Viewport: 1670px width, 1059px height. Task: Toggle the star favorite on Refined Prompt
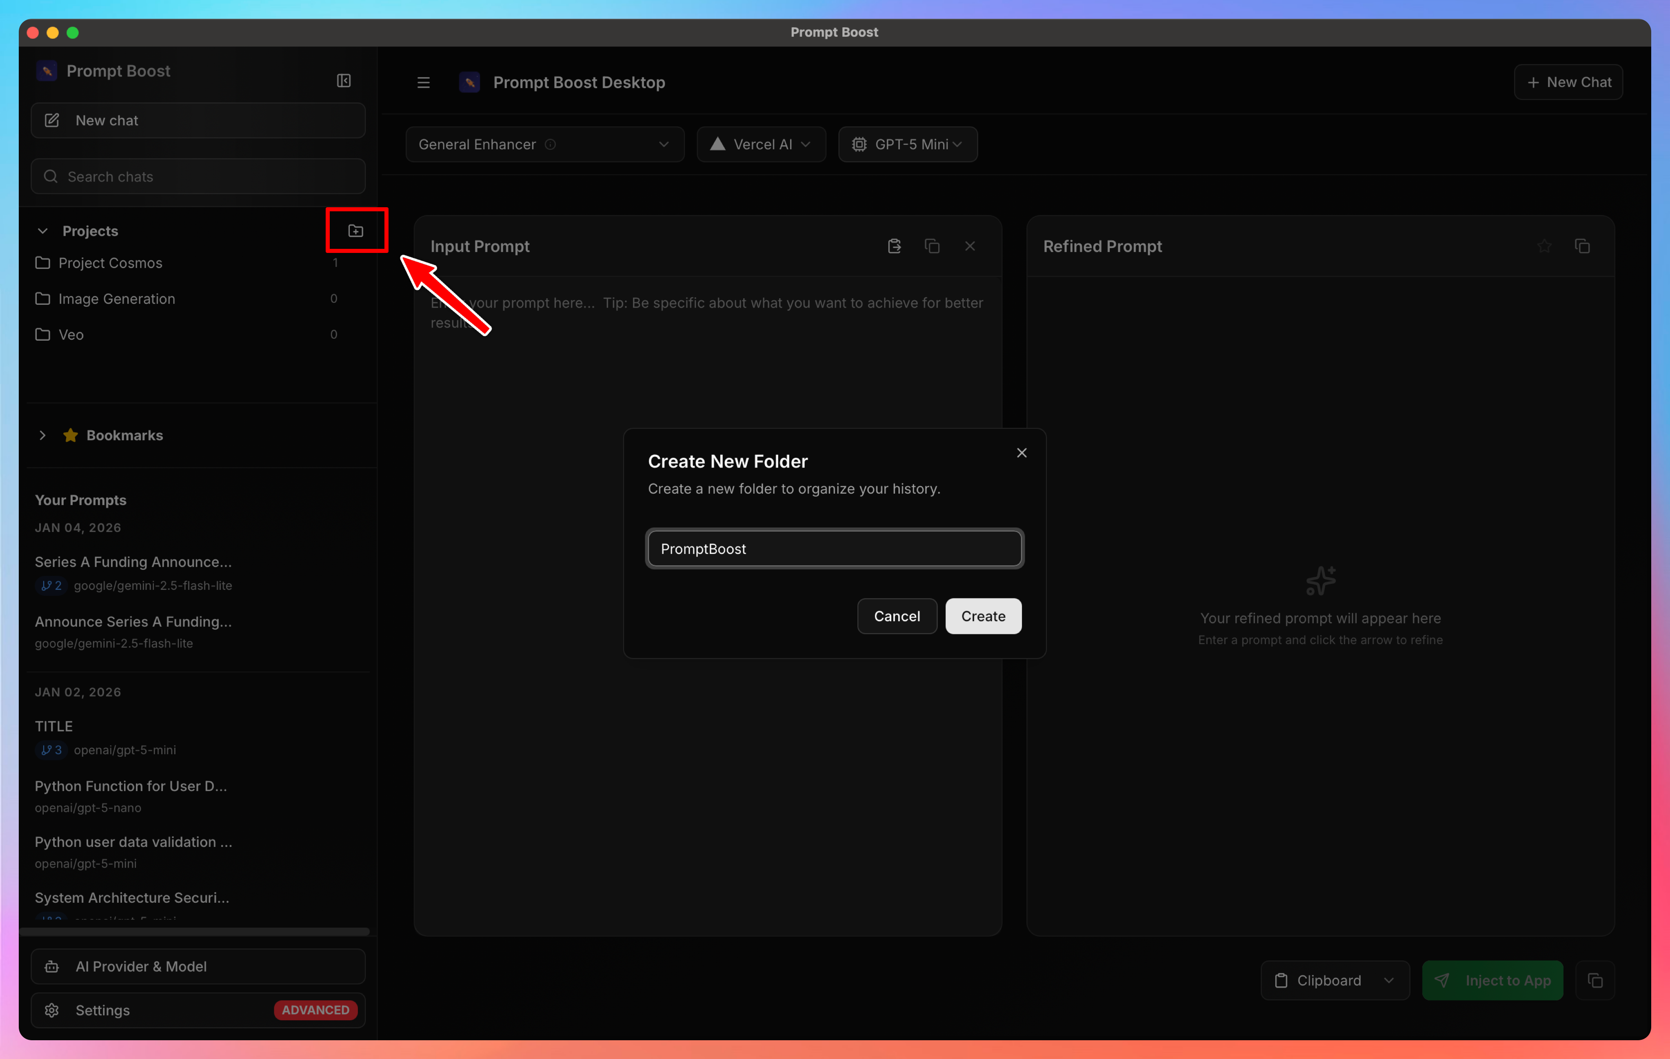click(1544, 245)
